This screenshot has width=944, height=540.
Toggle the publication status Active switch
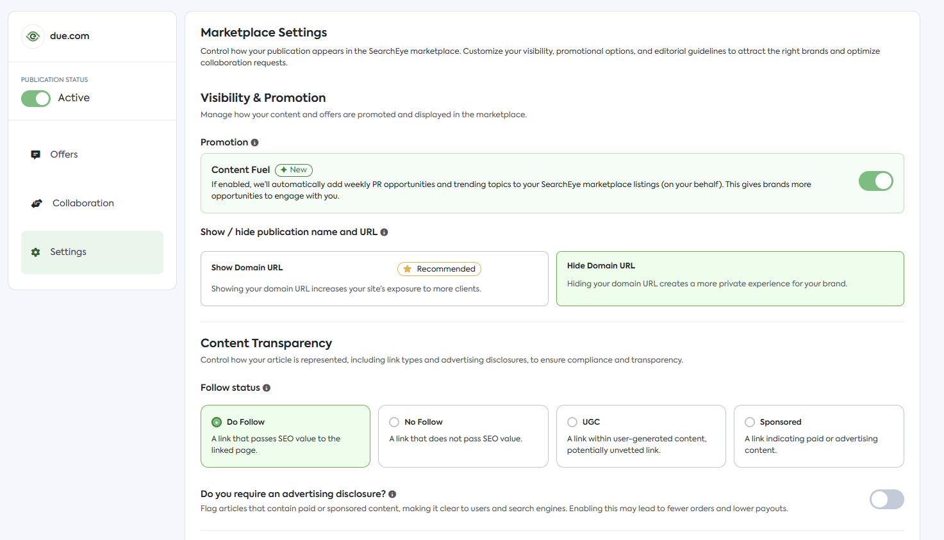click(x=36, y=99)
